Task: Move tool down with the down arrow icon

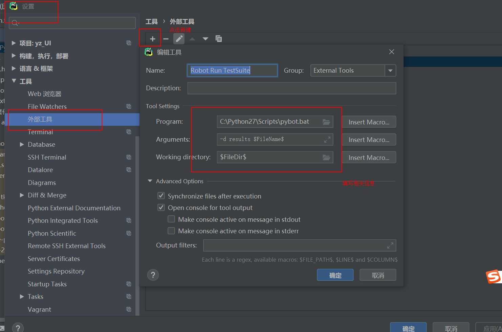Action: (205, 39)
